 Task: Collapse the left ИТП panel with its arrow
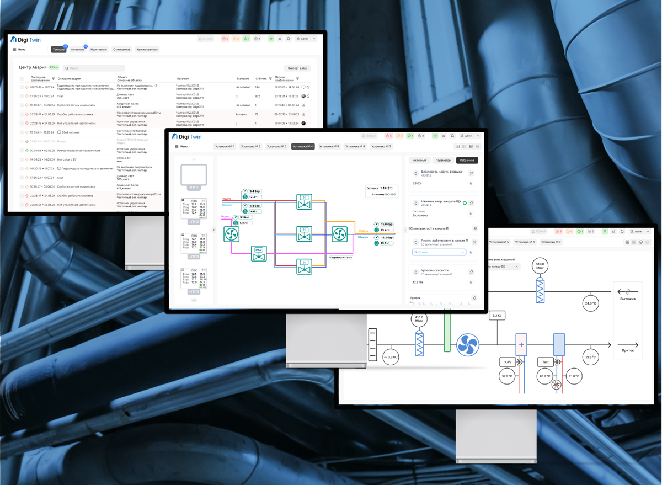[x=214, y=230]
